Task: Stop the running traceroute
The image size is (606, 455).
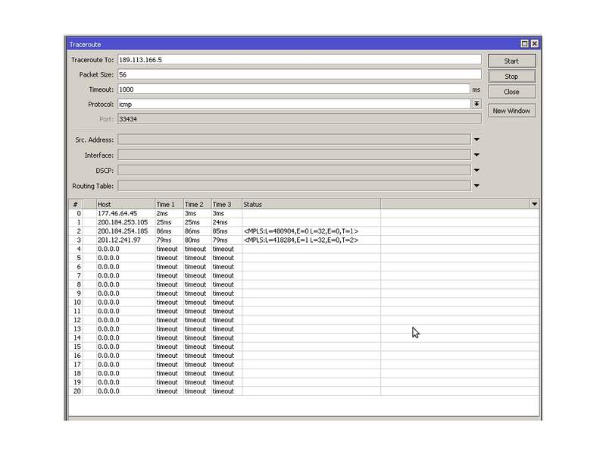Action: click(x=512, y=77)
